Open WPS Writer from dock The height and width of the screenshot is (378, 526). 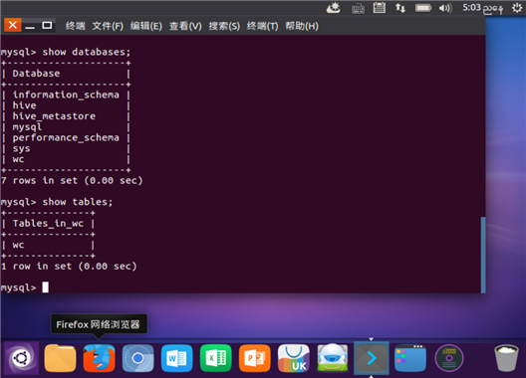(176, 358)
